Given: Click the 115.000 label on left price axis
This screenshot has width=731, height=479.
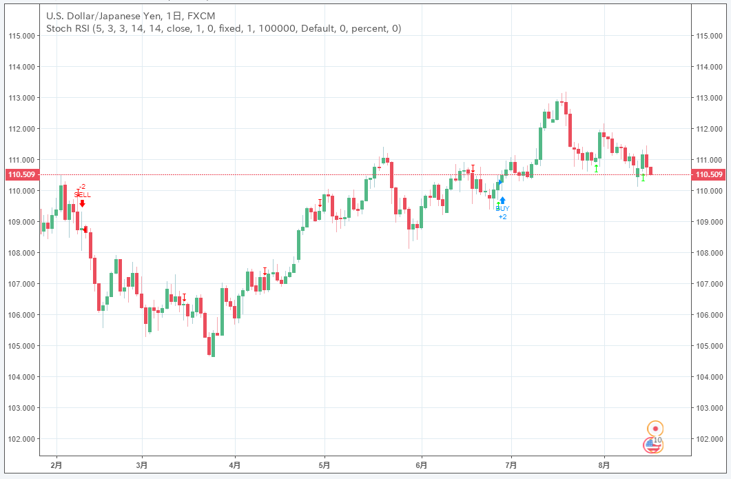Looking at the screenshot, I should [x=21, y=36].
